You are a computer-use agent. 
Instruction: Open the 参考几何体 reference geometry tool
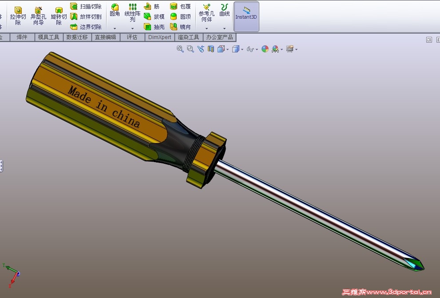pyautogui.click(x=206, y=12)
